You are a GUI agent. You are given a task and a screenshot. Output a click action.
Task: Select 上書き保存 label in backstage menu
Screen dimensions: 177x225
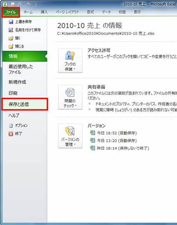23,22
